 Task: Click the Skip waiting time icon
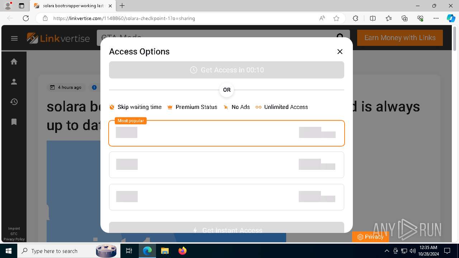(x=112, y=107)
